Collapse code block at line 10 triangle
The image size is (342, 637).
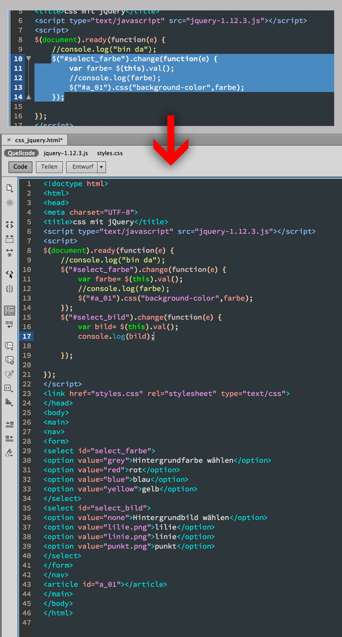coord(29,58)
